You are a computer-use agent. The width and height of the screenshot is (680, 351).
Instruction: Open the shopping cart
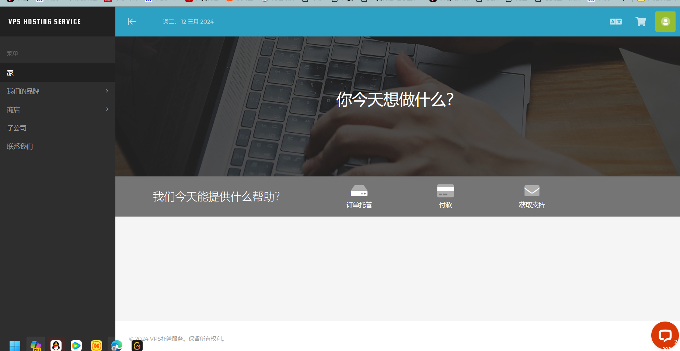pos(641,22)
